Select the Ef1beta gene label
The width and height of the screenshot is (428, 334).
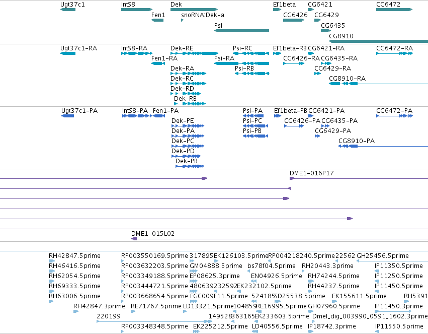point(284,5)
